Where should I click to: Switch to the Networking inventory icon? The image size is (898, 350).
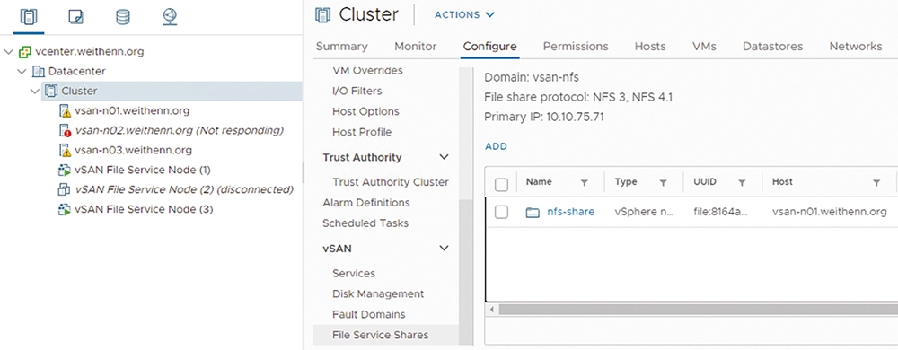pos(170,17)
